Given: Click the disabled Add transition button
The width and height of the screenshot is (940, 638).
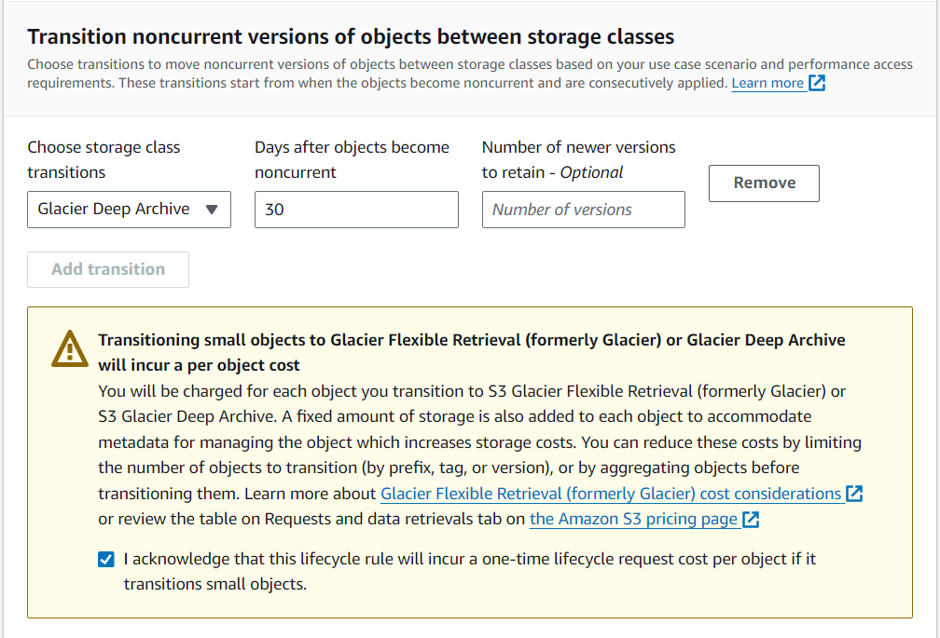Looking at the screenshot, I should coord(108,269).
